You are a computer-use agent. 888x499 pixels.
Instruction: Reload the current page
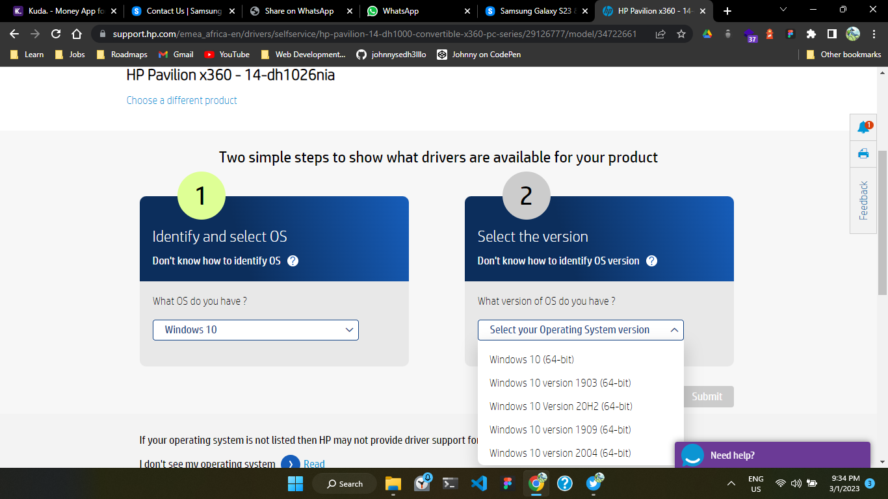(x=56, y=34)
